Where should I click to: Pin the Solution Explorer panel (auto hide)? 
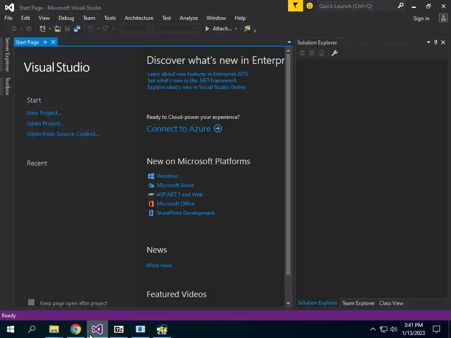tap(436, 42)
